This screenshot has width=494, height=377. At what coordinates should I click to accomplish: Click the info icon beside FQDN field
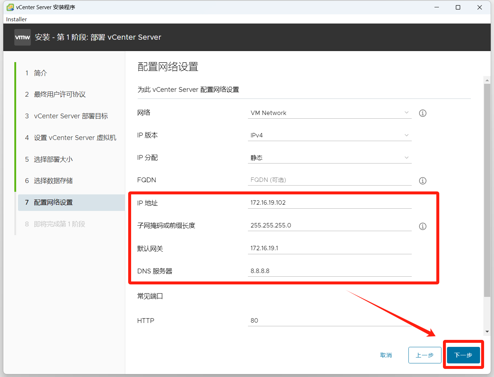pos(422,181)
